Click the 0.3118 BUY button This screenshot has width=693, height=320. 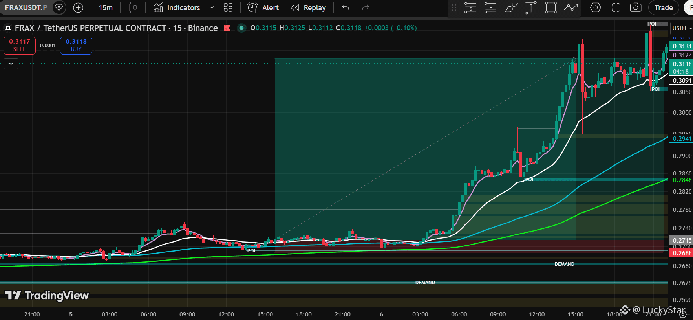76,45
